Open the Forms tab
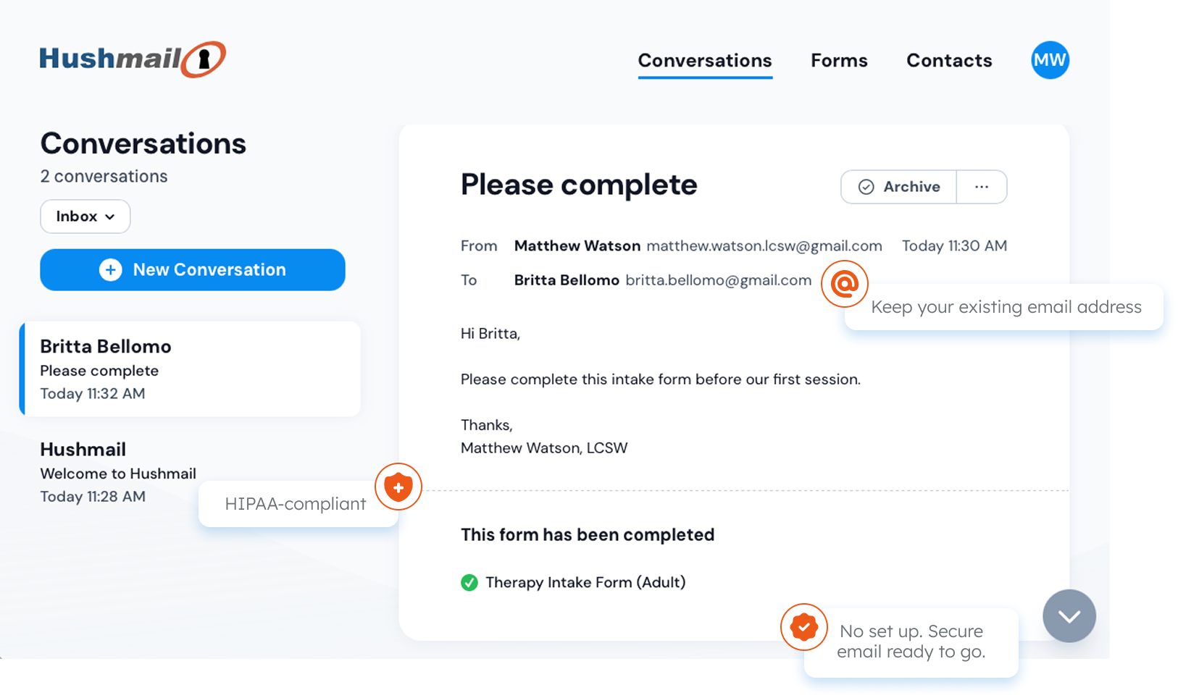Screen dimensions: 1178x698 coord(839,61)
